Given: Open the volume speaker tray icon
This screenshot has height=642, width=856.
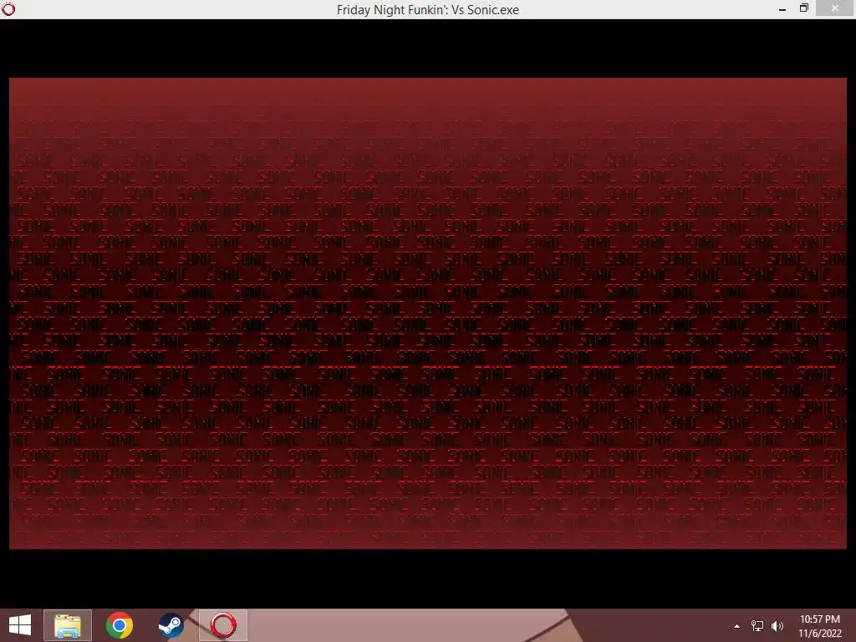Looking at the screenshot, I should (x=777, y=626).
